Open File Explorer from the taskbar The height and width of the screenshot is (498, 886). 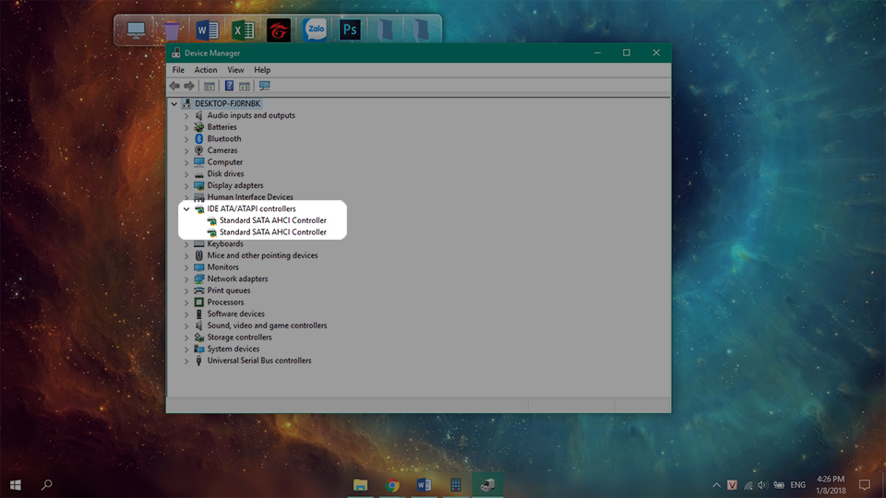pyautogui.click(x=361, y=485)
